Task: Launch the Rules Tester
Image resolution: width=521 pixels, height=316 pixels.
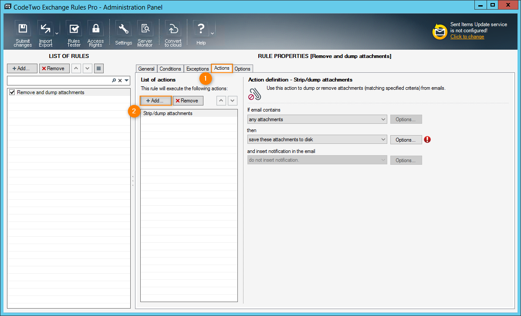Action: click(74, 34)
